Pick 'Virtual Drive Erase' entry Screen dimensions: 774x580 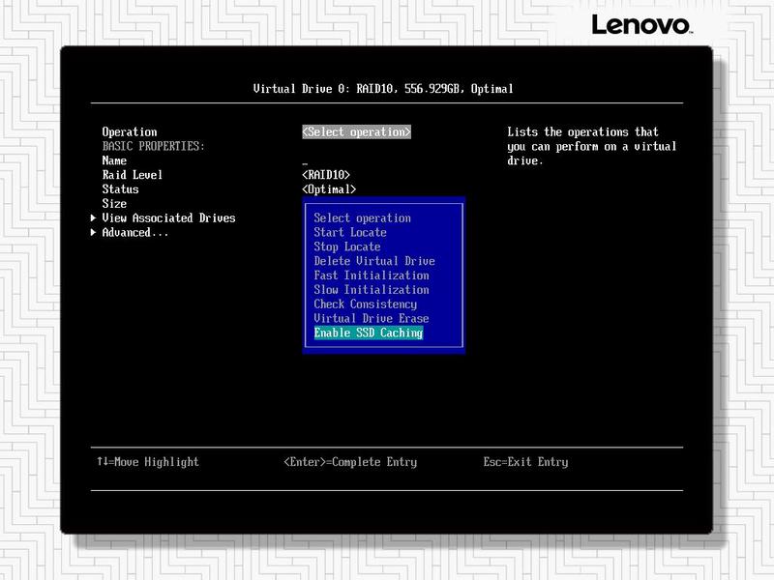[371, 318]
